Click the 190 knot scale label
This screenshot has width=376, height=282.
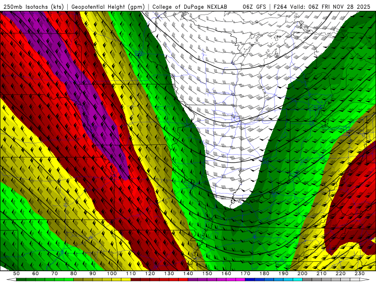pos(283,274)
